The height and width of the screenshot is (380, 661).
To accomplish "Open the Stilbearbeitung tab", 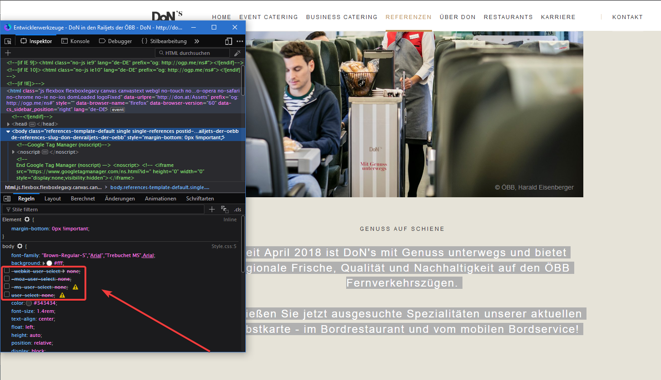I will 164,41.
